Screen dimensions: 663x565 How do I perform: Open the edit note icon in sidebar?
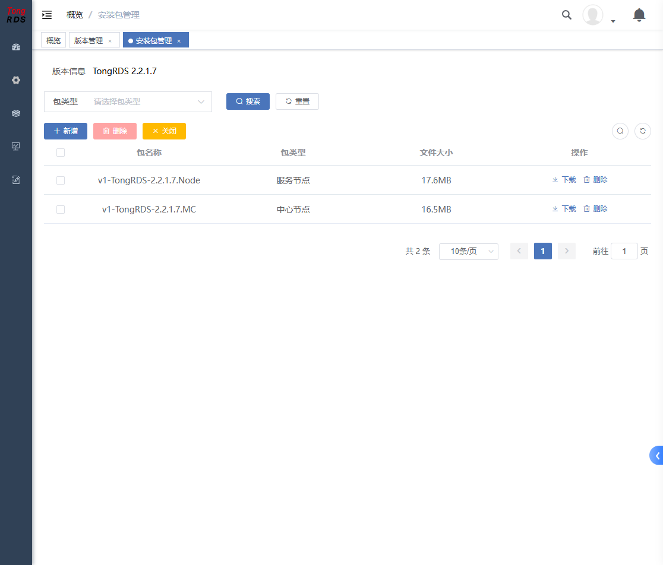click(x=16, y=180)
